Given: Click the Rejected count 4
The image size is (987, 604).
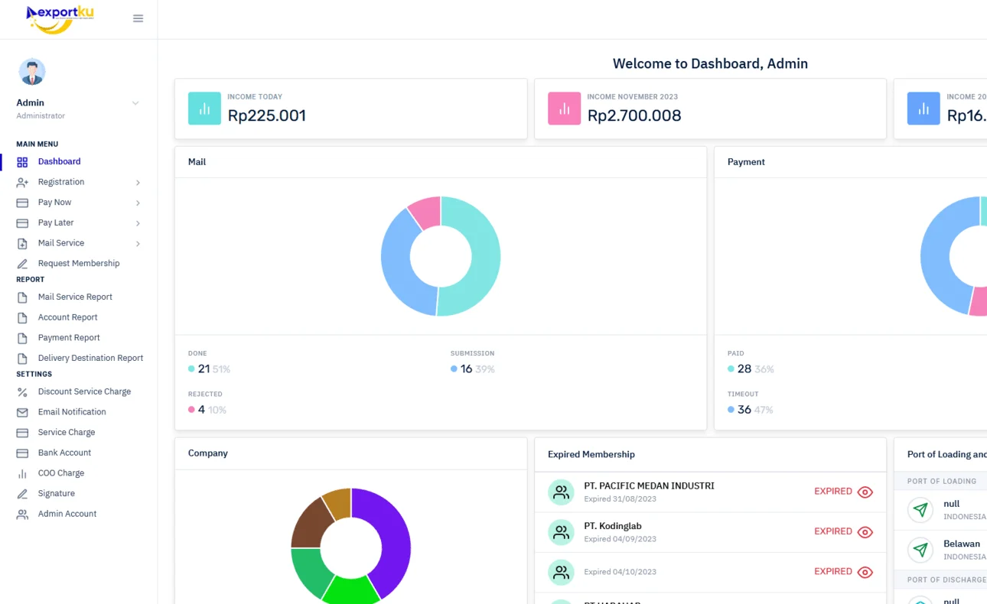Looking at the screenshot, I should (201, 410).
